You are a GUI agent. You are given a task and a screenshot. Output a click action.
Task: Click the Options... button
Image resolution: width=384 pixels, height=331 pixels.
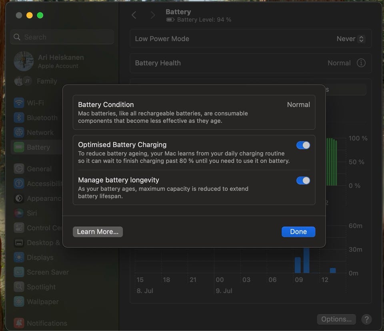336,319
